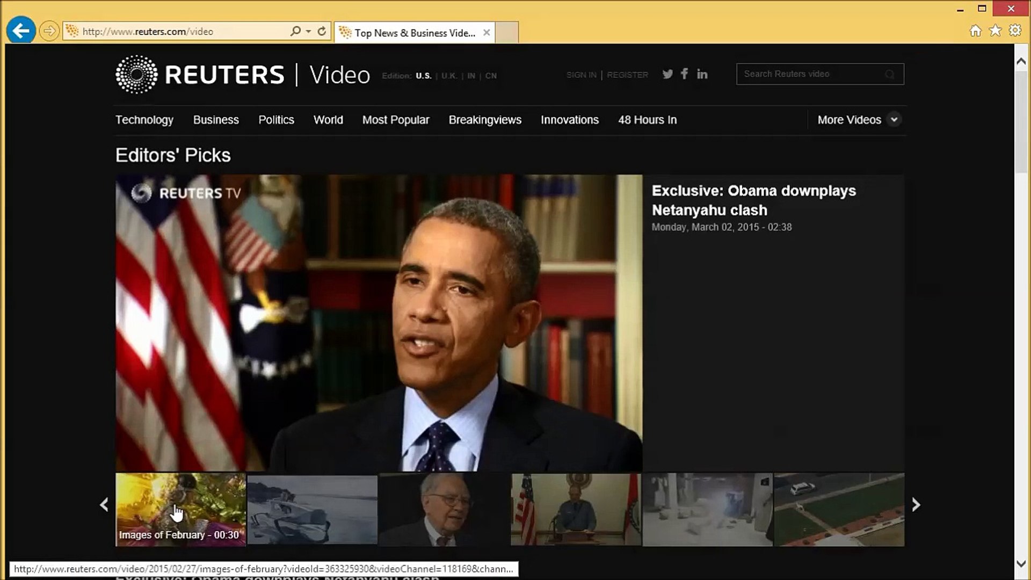
Task: Open Internet Explorer settings gear icon
Action: pos(1015,31)
